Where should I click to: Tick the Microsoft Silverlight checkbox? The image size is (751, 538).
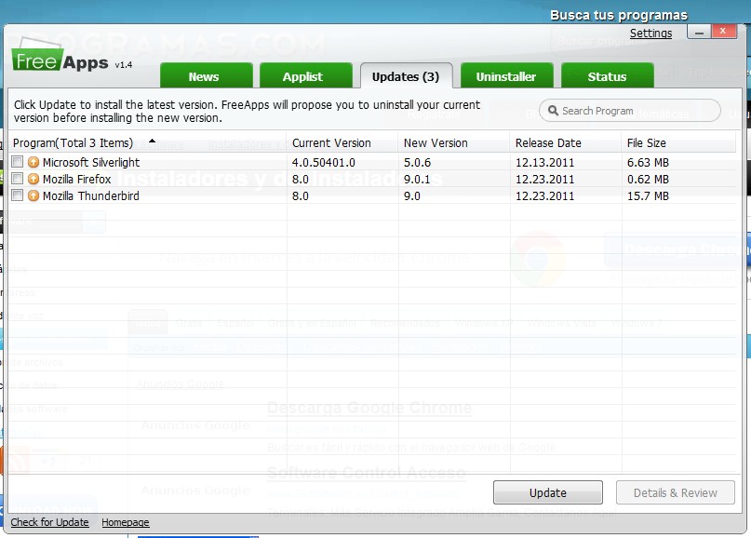coord(18,162)
